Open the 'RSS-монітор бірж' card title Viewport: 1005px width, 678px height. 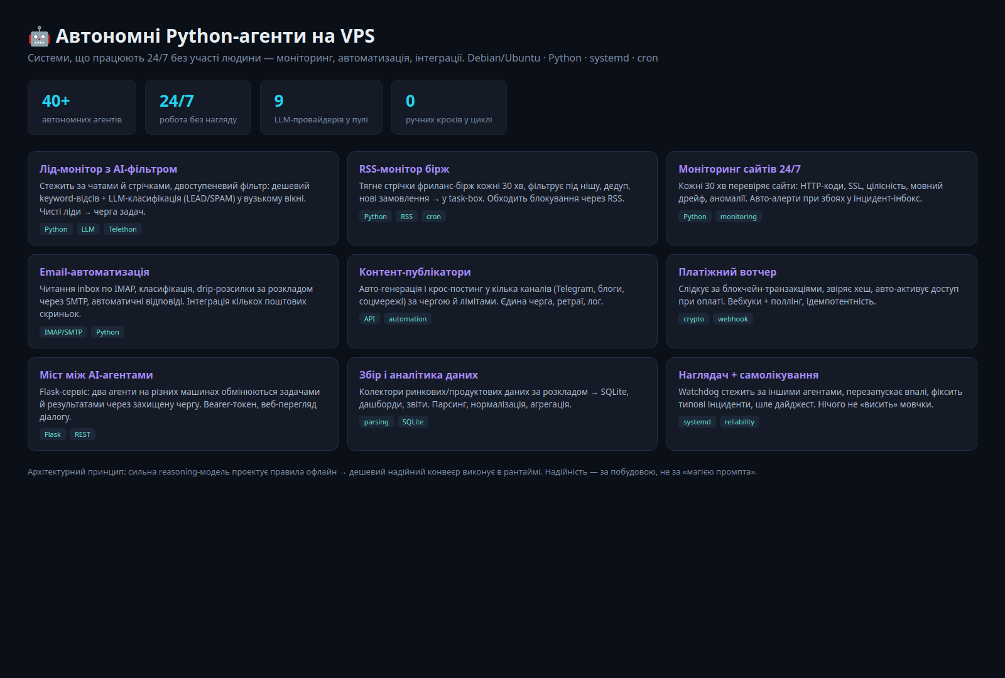[x=404, y=169]
